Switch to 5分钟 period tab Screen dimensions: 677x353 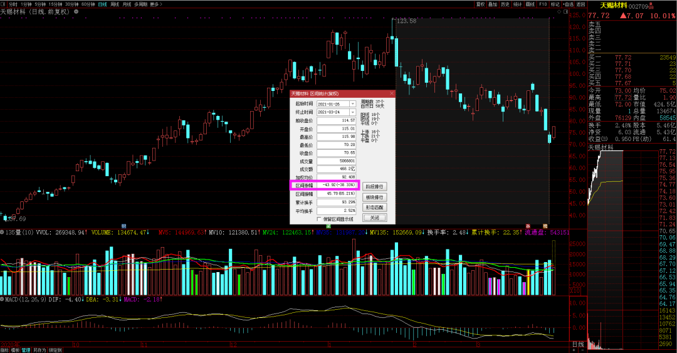pyautogui.click(x=41, y=4)
